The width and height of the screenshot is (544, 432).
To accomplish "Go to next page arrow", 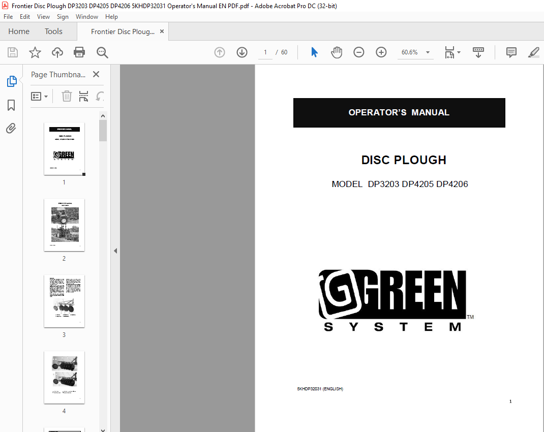I will pyautogui.click(x=242, y=52).
